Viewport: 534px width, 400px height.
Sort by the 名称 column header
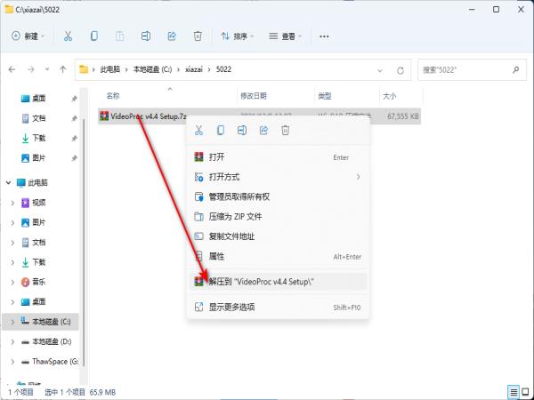(113, 96)
